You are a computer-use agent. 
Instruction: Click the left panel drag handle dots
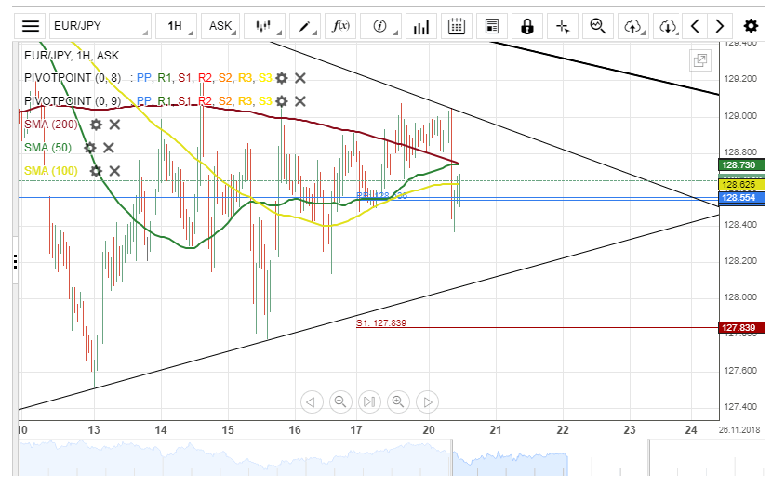point(15,261)
